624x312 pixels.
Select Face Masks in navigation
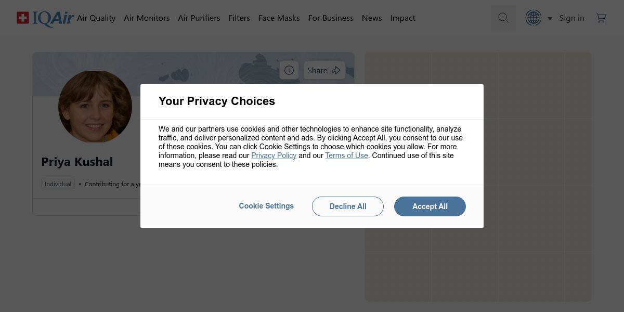(279, 18)
